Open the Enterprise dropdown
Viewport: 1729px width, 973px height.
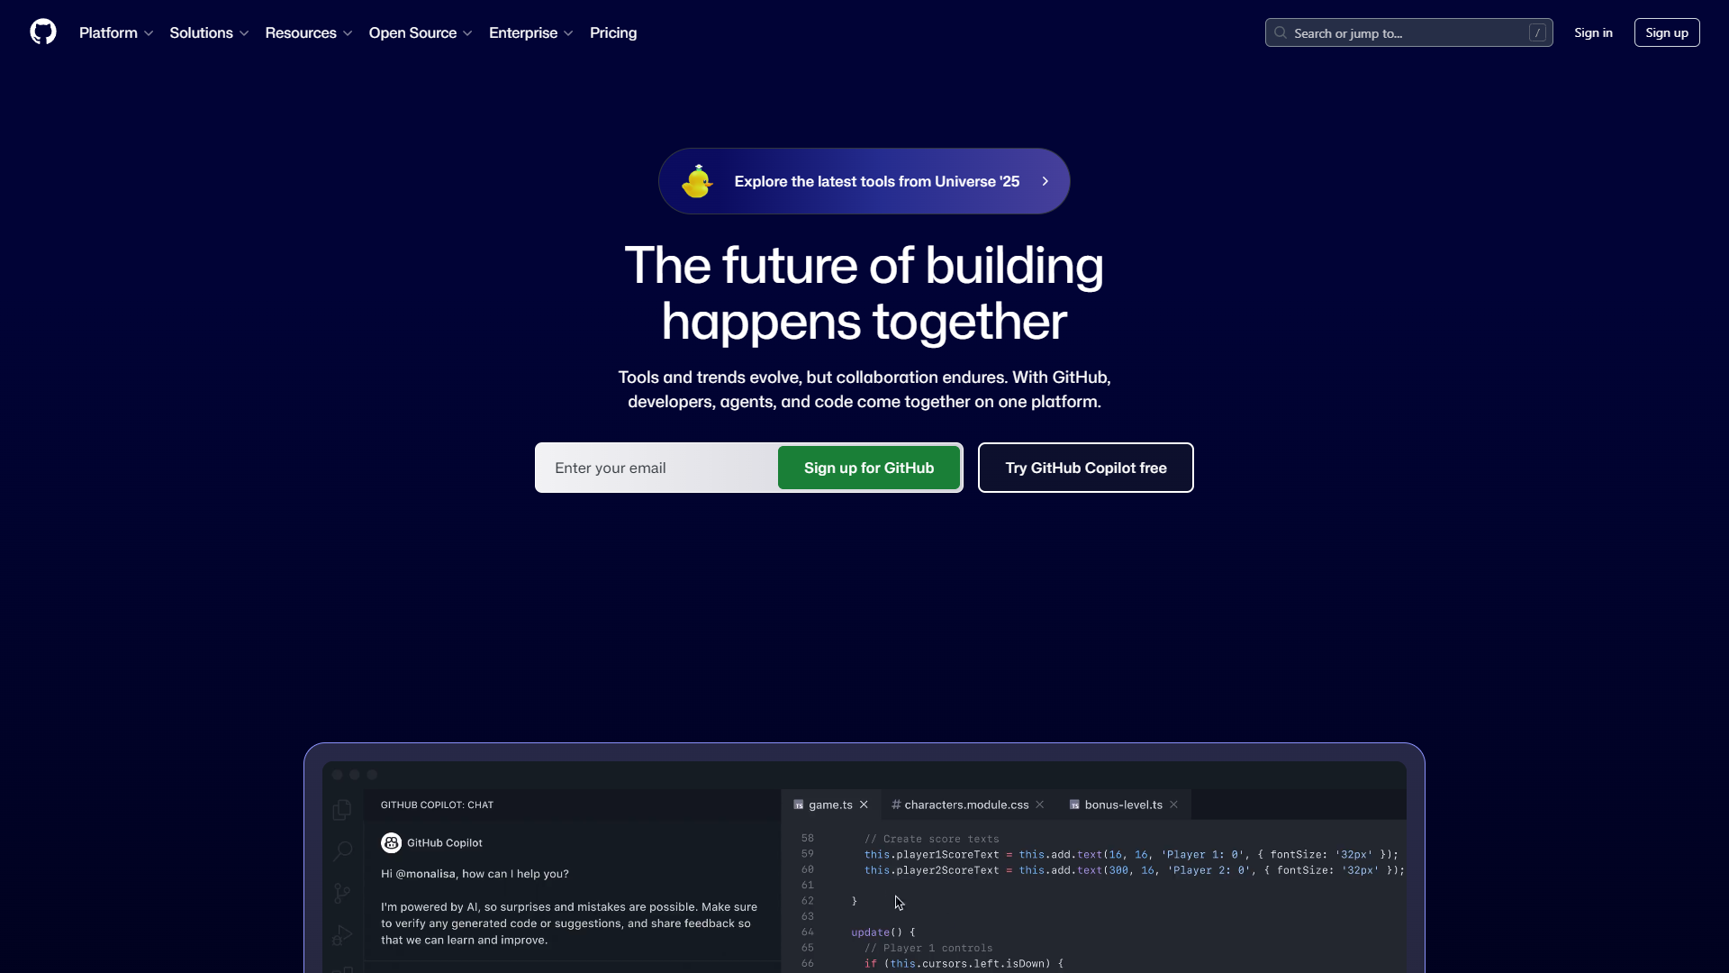530,32
